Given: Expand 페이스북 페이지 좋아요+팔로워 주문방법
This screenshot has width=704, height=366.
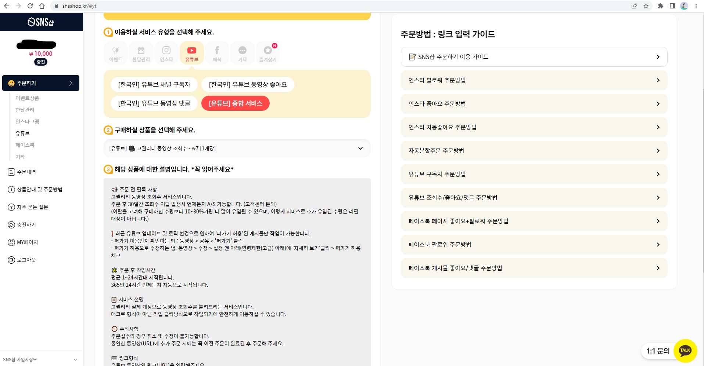Looking at the screenshot, I should [x=534, y=221].
